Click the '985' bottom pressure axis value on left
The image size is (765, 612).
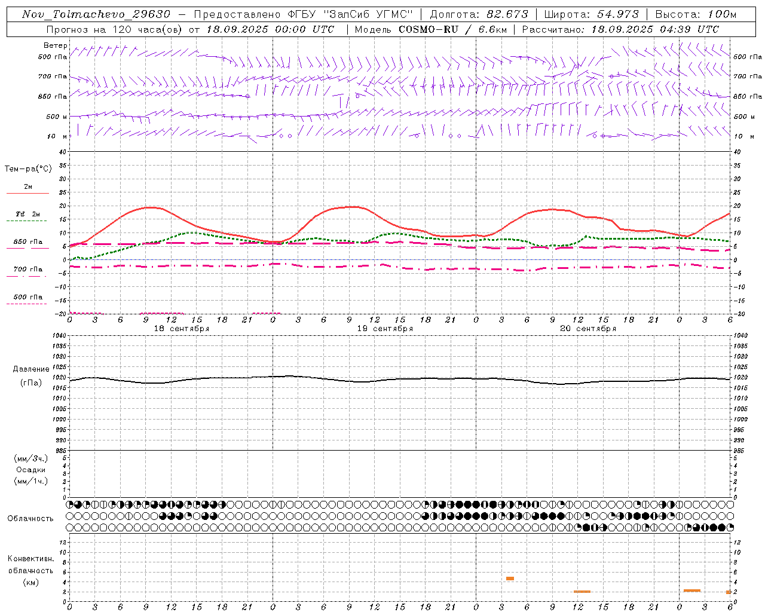(x=61, y=450)
